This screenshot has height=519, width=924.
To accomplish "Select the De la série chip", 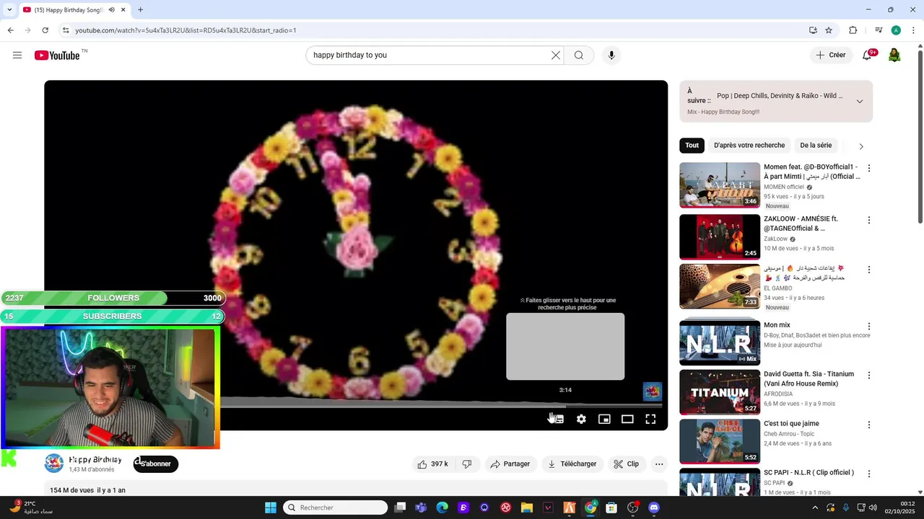I will [816, 146].
